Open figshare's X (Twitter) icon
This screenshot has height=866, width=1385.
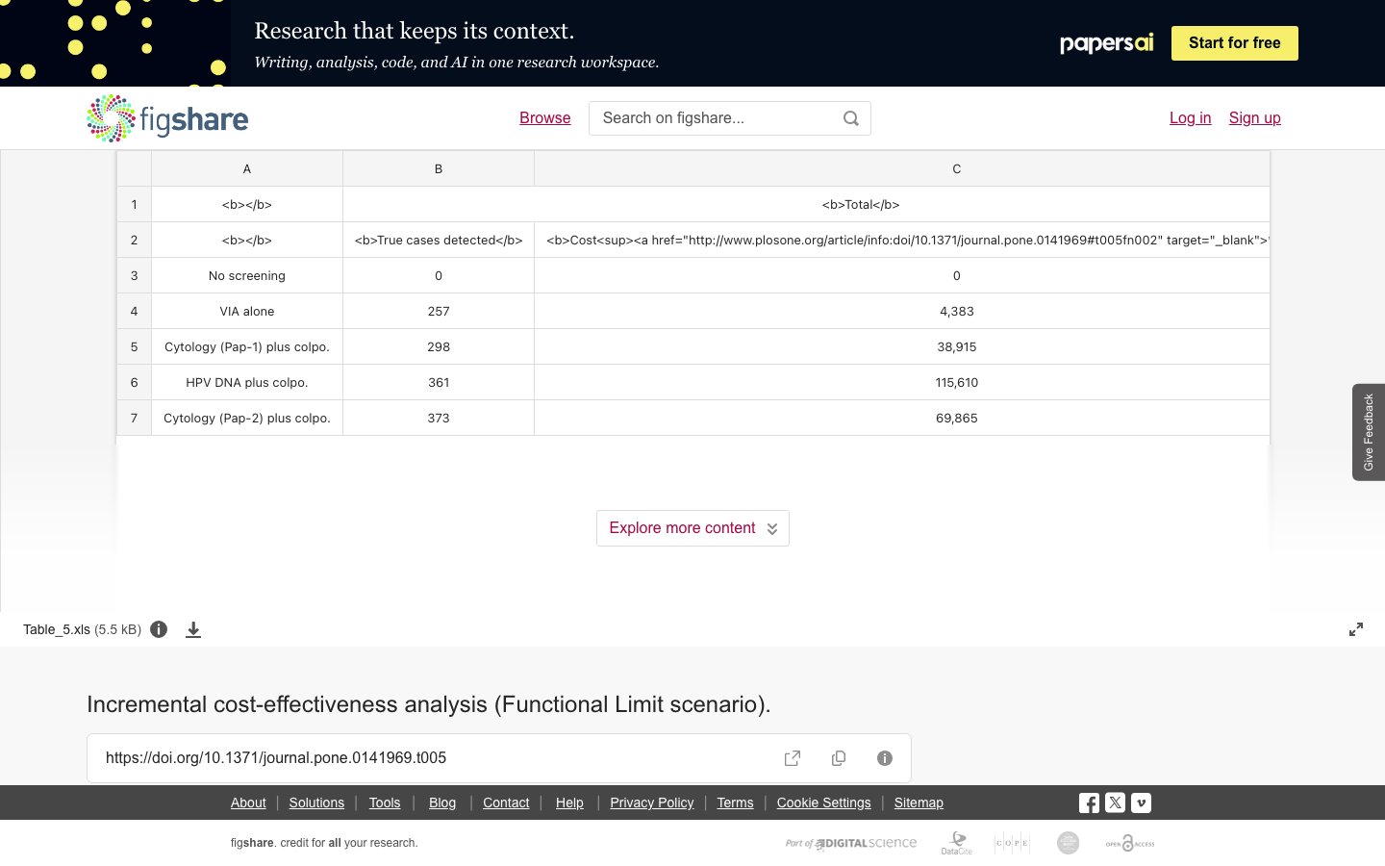click(1115, 802)
